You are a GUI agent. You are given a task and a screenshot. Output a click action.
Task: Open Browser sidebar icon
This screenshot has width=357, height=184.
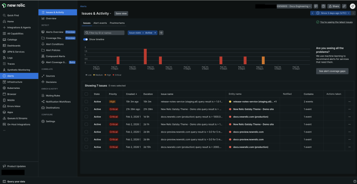click(x=4, y=94)
